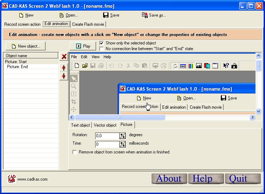Open the File menu in the preview pane

(74, 57)
